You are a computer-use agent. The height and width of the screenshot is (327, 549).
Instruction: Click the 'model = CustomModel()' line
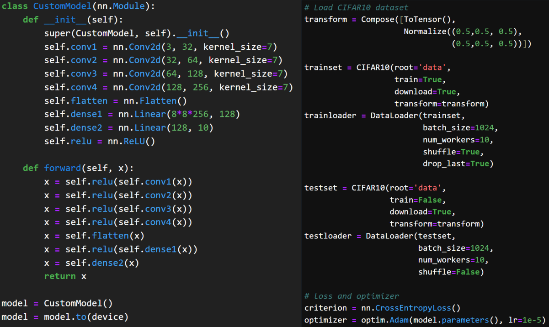click(x=57, y=303)
